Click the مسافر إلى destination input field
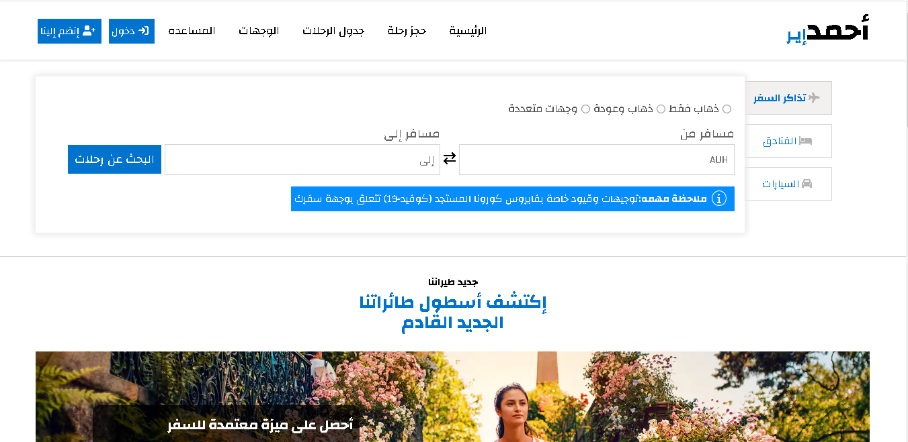The width and height of the screenshot is (908, 442). pyautogui.click(x=302, y=160)
